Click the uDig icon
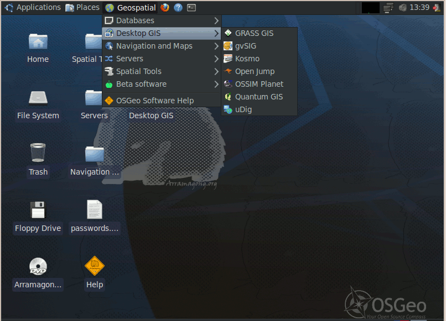446x321 pixels. 228,109
